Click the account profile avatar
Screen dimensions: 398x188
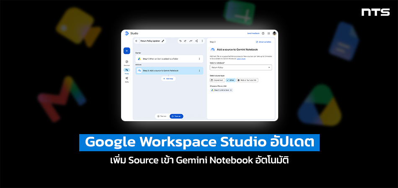(274, 33)
